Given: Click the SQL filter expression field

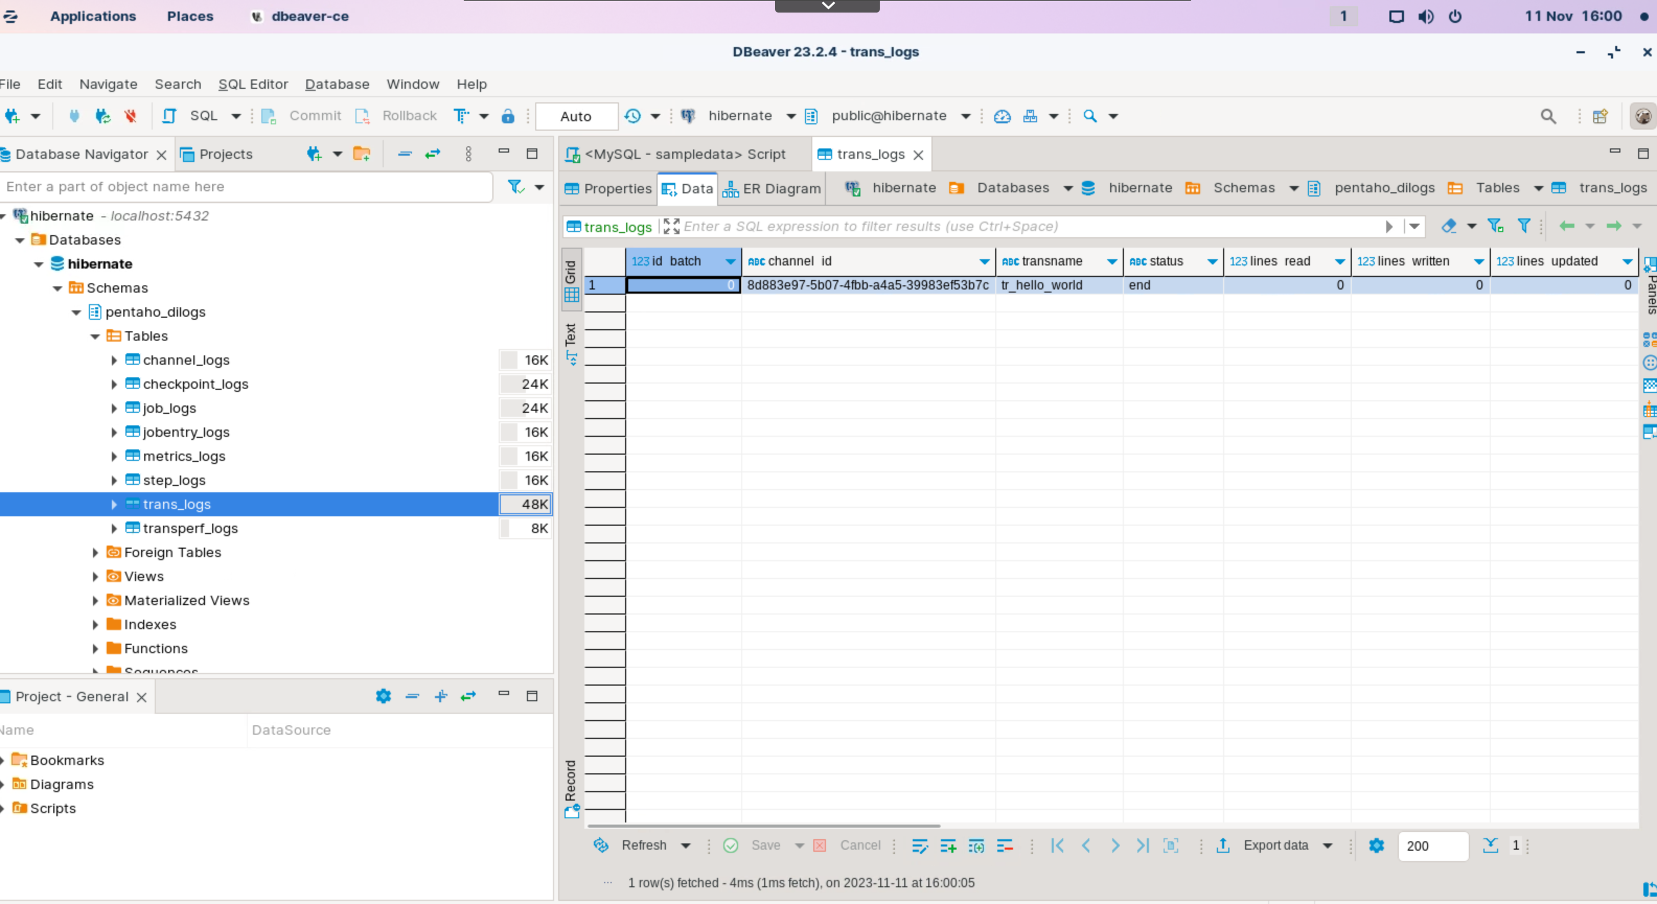Looking at the screenshot, I should click(1029, 226).
